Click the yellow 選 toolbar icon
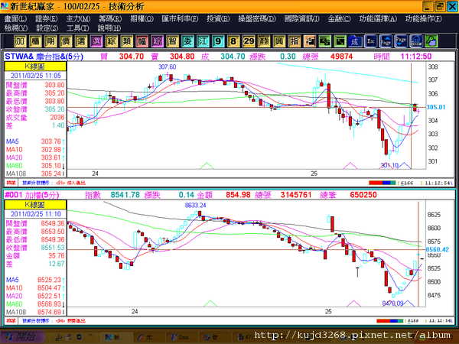The image size is (459, 344). (81, 41)
